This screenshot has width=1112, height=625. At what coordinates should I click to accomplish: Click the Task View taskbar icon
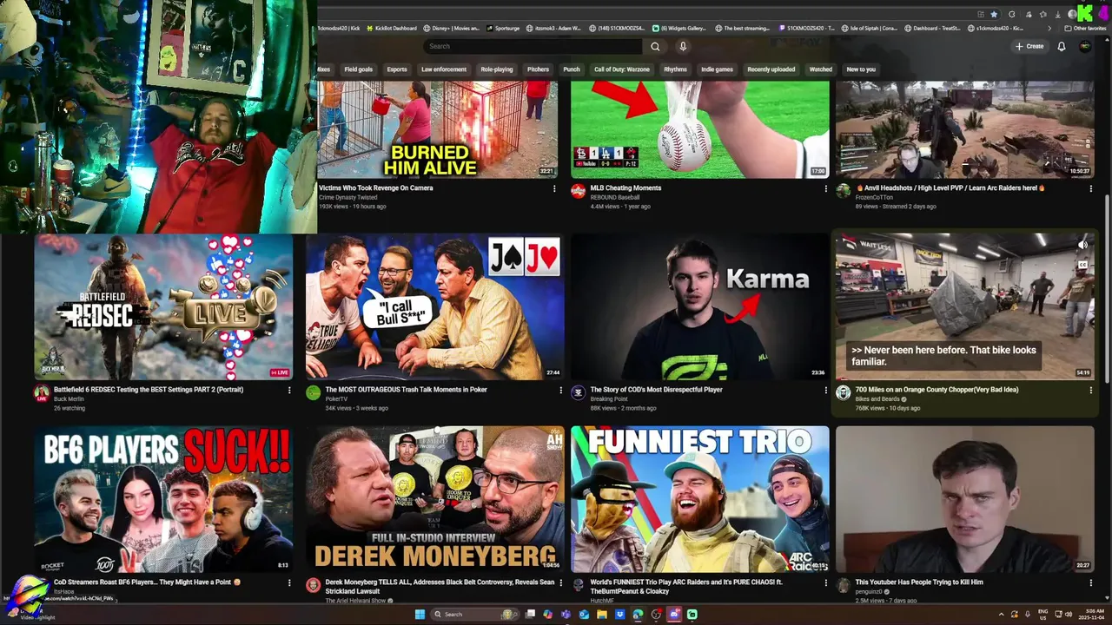(530, 615)
